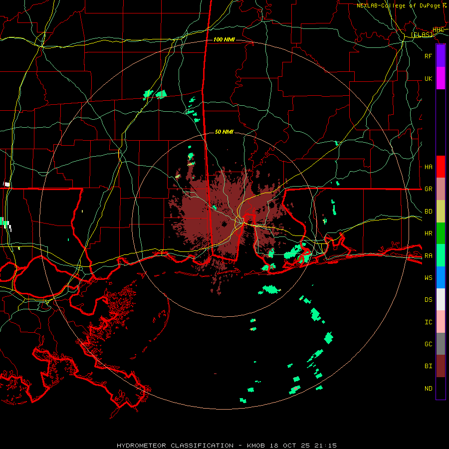Click the HA legend label
Screen dimensions: 449x449
click(428, 167)
